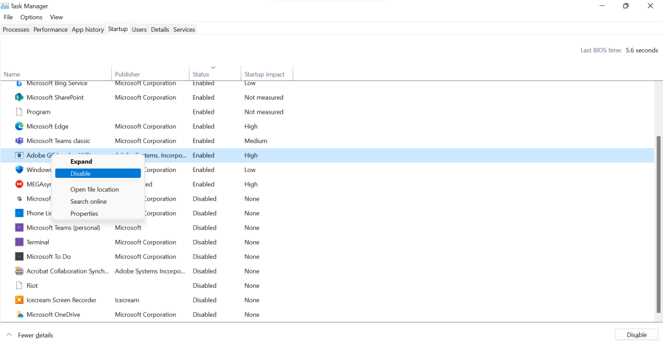
Task: Select the Microsoft Teams (personal) name text
Action: 63,228
